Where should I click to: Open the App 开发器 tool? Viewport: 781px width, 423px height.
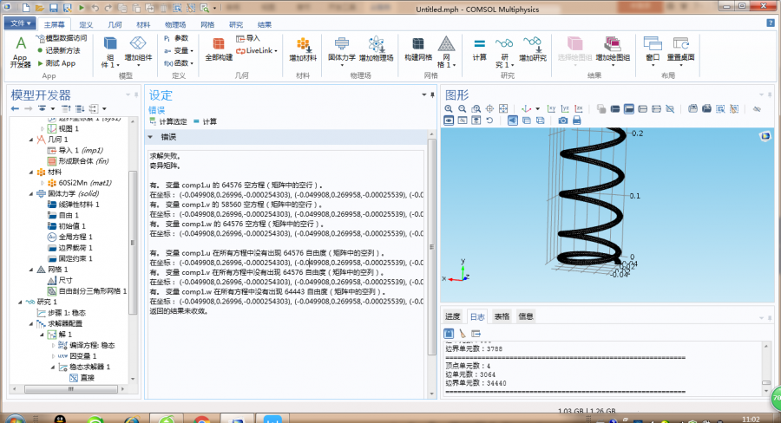[21, 52]
